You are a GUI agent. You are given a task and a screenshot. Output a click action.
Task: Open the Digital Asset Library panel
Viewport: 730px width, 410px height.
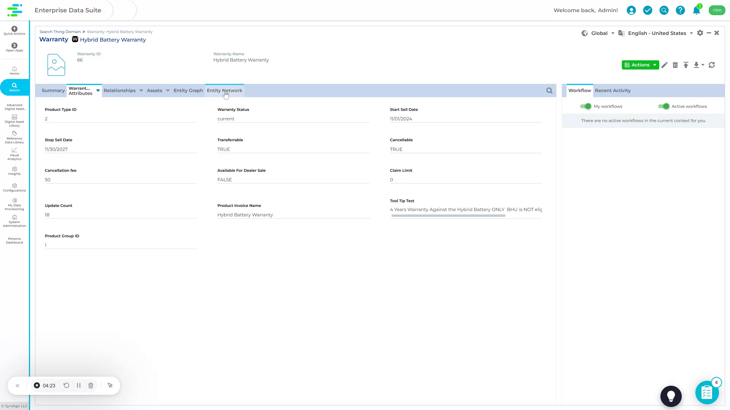coord(14,121)
